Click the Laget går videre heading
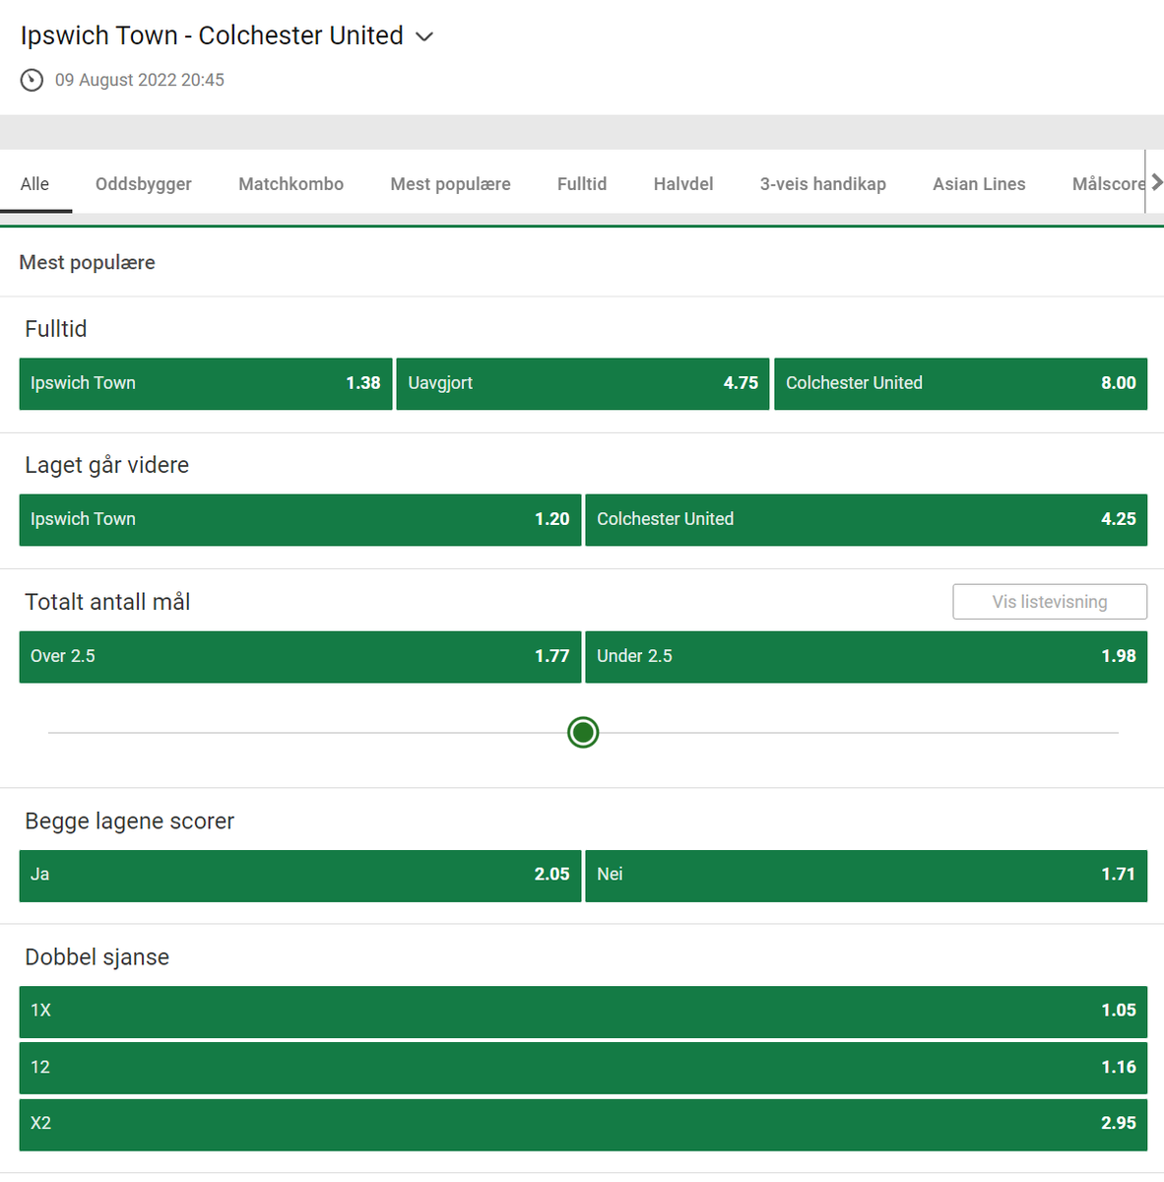Viewport: 1164px width, 1182px height. coord(107,465)
